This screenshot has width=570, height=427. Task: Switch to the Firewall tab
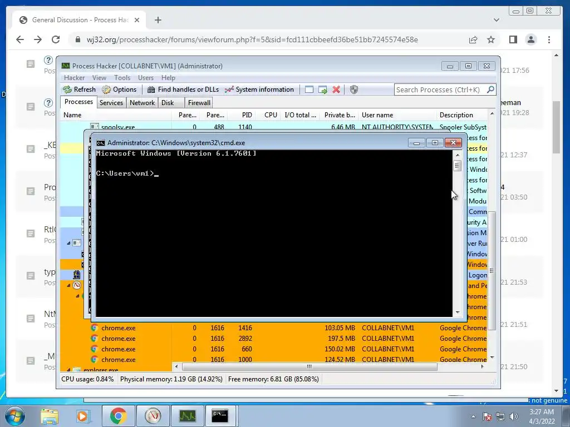pyautogui.click(x=199, y=103)
